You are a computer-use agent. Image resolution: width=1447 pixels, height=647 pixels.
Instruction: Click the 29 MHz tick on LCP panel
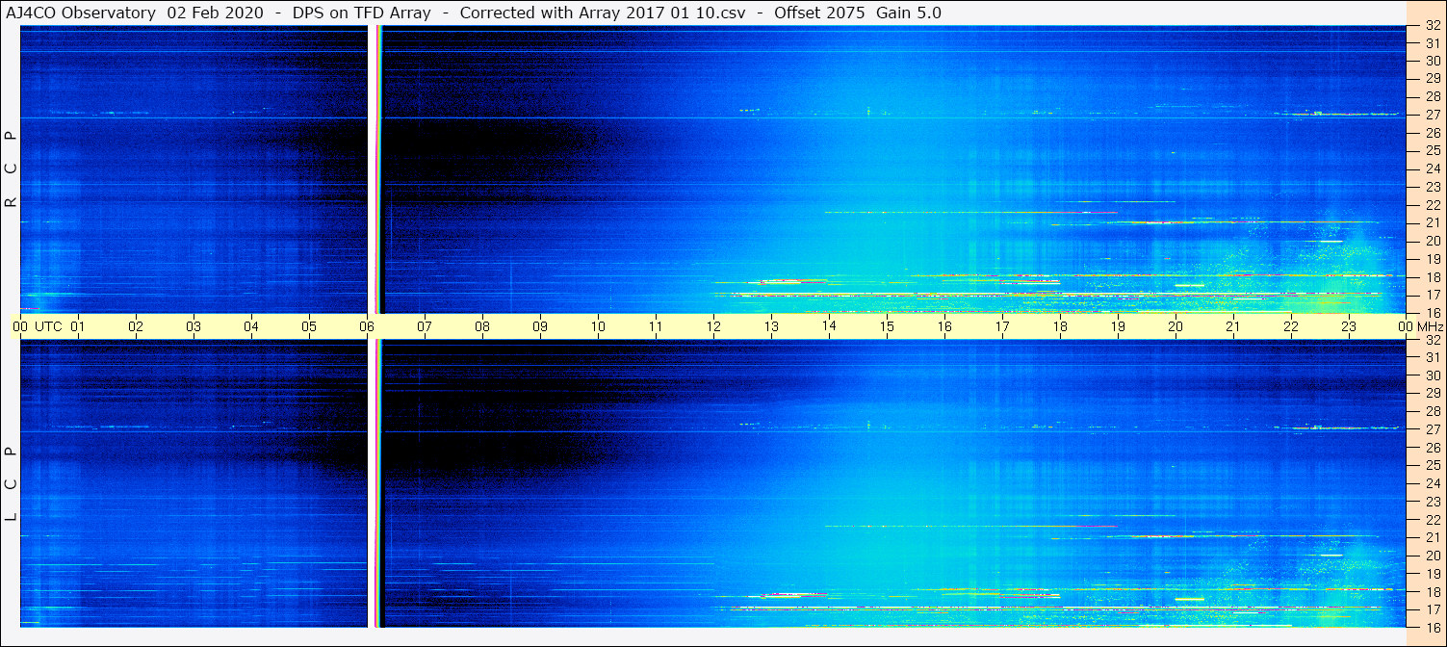coord(1432,394)
